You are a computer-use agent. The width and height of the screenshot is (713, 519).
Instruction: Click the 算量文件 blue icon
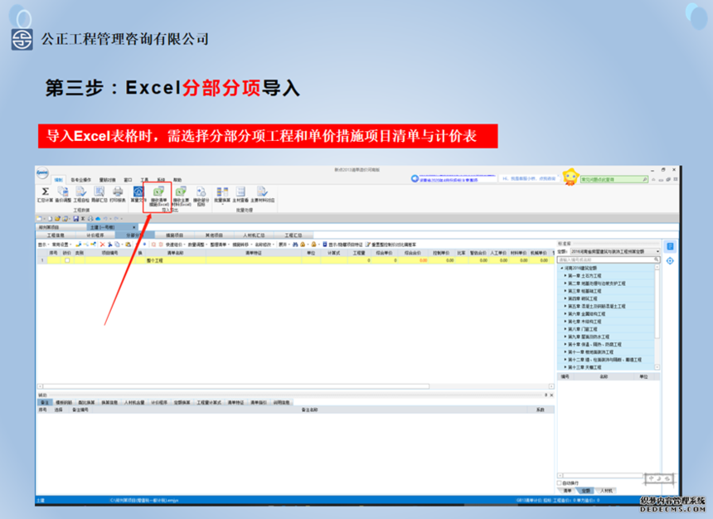138,192
